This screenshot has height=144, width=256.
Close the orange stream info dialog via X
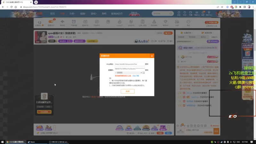152,56
